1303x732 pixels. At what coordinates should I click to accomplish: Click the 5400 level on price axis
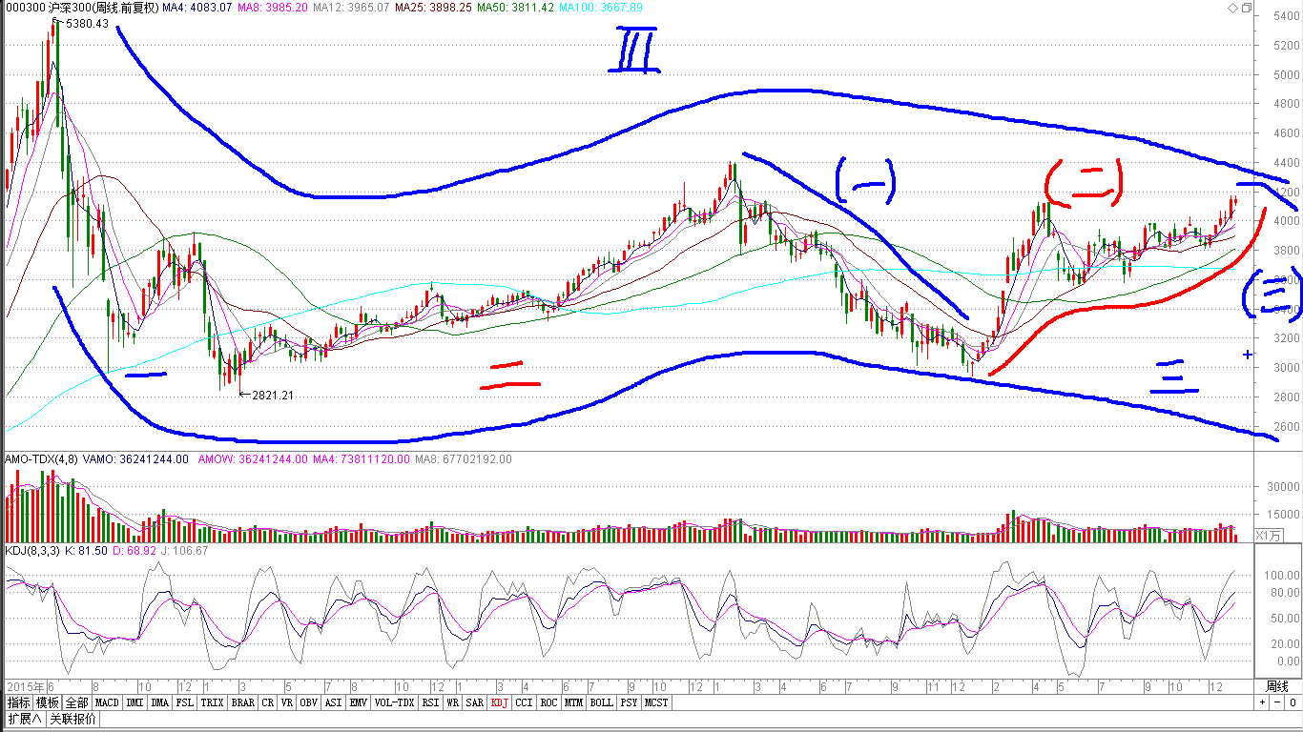[1286, 16]
